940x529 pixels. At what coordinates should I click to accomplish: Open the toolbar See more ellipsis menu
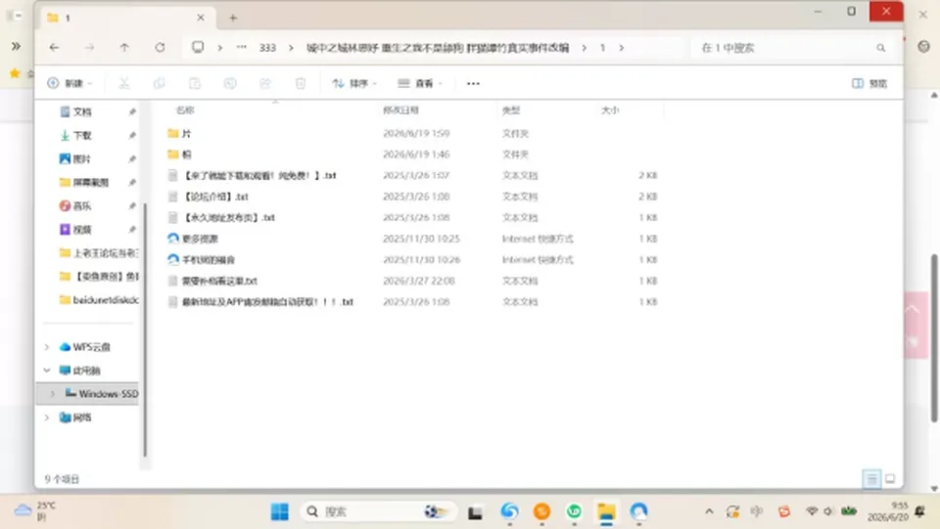coord(473,83)
